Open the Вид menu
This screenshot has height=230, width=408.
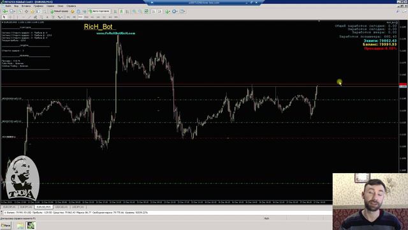tap(16, 6)
